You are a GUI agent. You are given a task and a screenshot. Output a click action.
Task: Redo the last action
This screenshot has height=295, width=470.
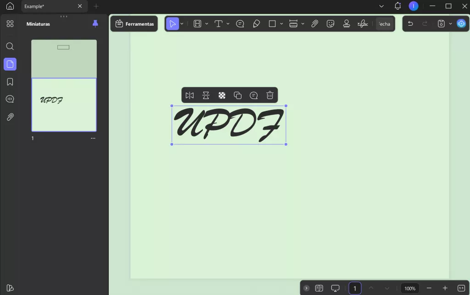point(425,24)
